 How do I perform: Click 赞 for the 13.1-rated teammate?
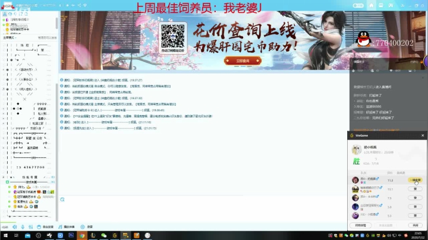[x=415, y=189]
